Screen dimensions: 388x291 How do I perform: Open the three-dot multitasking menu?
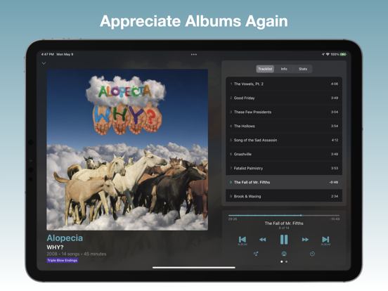pyautogui.click(x=194, y=54)
